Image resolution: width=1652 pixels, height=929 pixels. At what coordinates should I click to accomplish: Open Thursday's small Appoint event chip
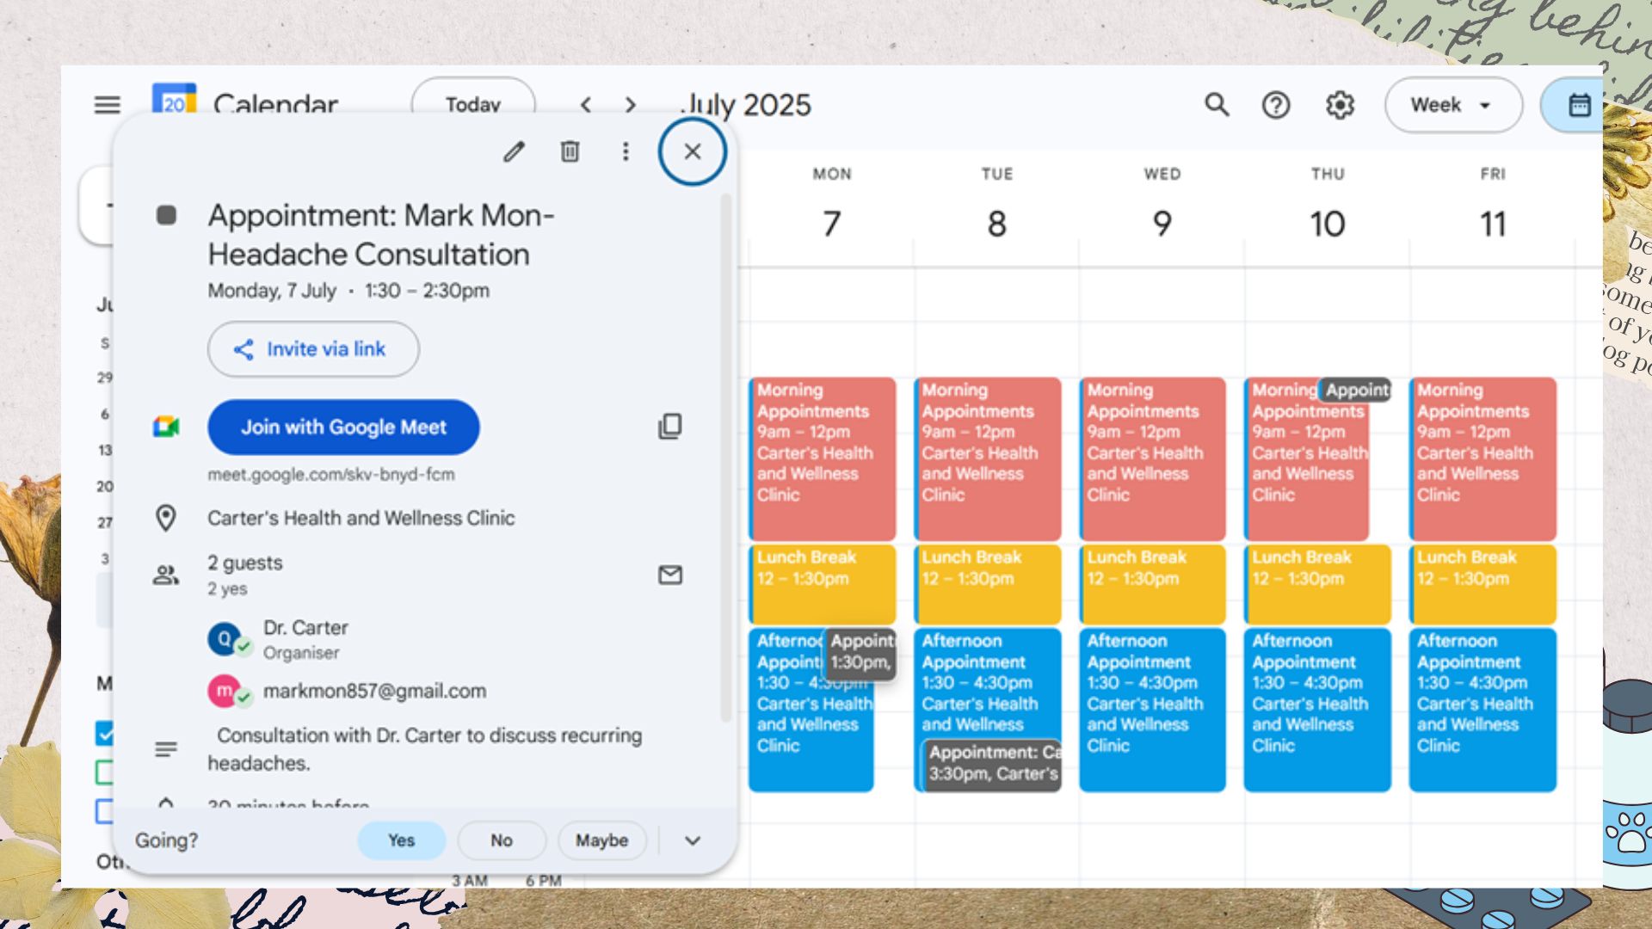(x=1356, y=390)
